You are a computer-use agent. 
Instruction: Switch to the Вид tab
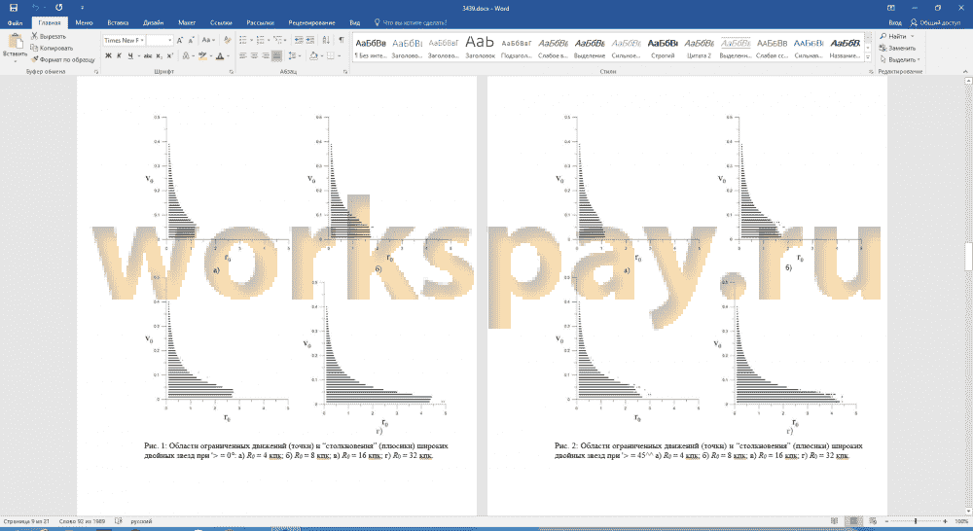coord(355,23)
